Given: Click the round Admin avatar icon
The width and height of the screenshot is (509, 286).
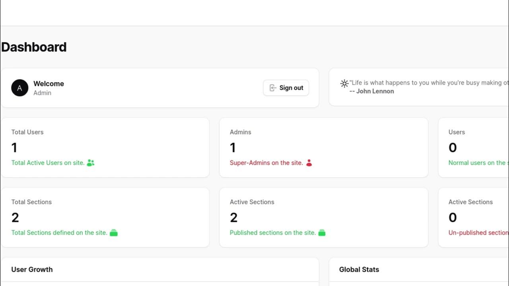Looking at the screenshot, I should click(x=19, y=88).
